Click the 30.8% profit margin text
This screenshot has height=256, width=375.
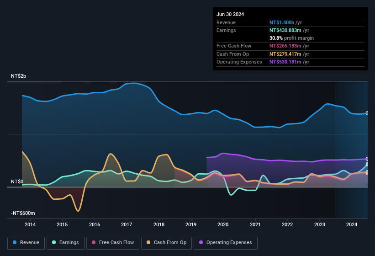point(291,38)
